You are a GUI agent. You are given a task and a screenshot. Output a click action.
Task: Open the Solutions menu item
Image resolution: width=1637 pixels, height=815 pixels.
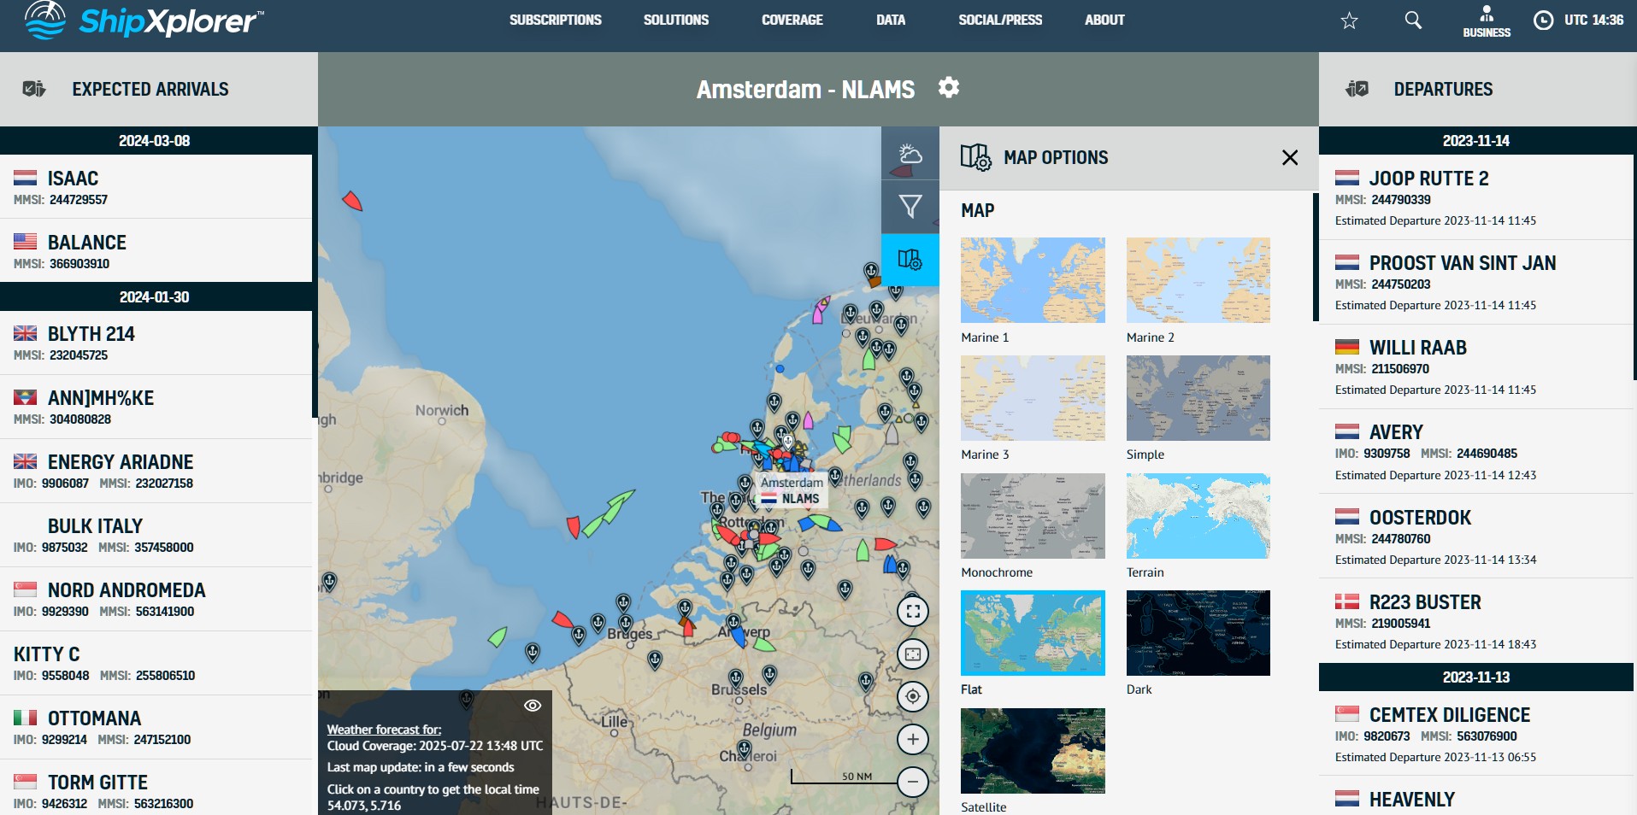coord(675,20)
